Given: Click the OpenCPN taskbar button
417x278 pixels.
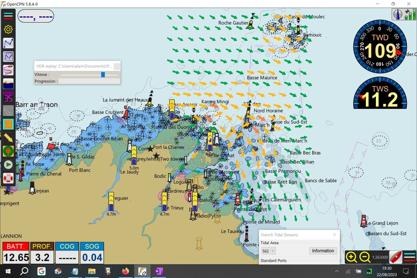Looking at the screenshot, I should coord(142,271).
